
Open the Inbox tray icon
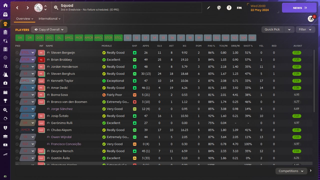coord(5,14)
